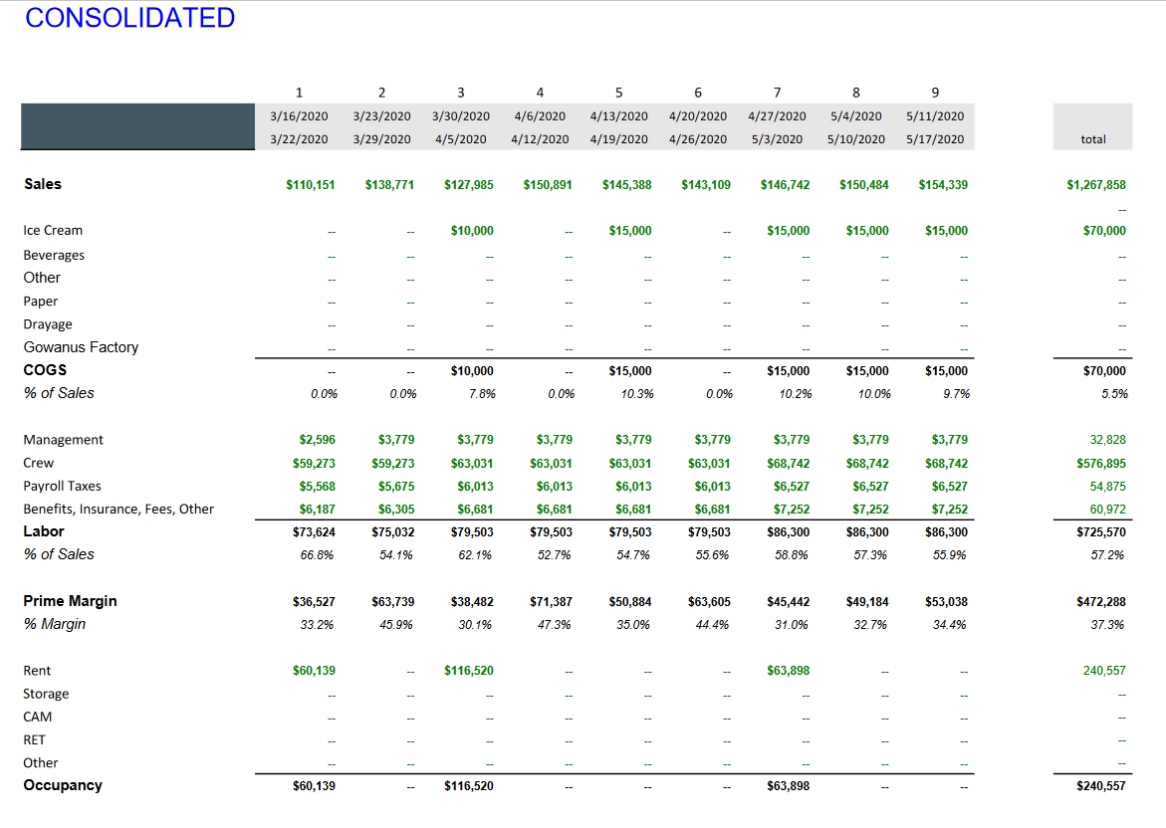Select week 3 Rent cell $116,520
The image size is (1166, 828).
(x=468, y=671)
